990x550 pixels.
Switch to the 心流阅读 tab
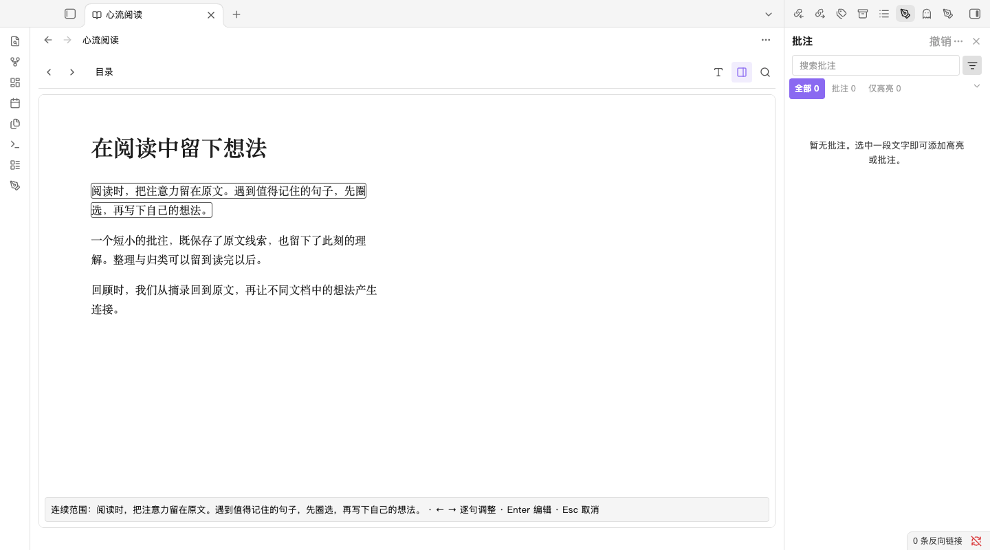point(154,14)
